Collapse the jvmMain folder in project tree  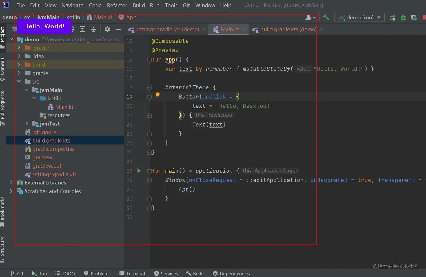tap(26, 90)
